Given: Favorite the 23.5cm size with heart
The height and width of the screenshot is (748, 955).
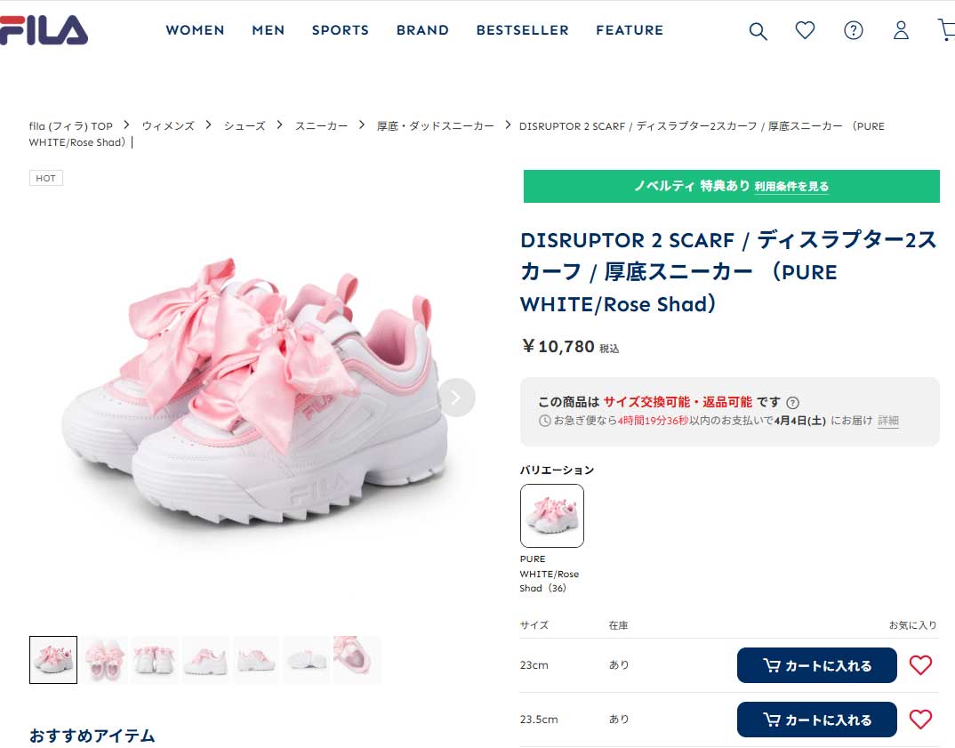Looking at the screenshot, I should 920,720.
